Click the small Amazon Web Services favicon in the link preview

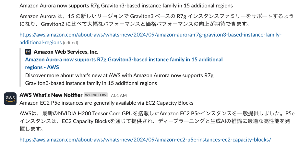28,52
